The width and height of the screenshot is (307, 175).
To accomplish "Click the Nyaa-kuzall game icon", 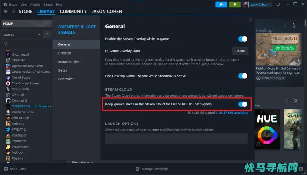I will click(x=8, y=54).
